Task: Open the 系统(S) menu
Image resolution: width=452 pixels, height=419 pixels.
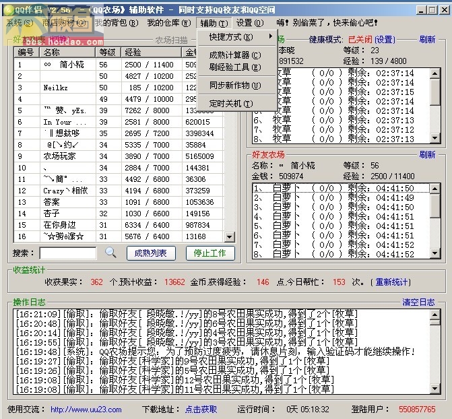Action: (x=20, y=23)
